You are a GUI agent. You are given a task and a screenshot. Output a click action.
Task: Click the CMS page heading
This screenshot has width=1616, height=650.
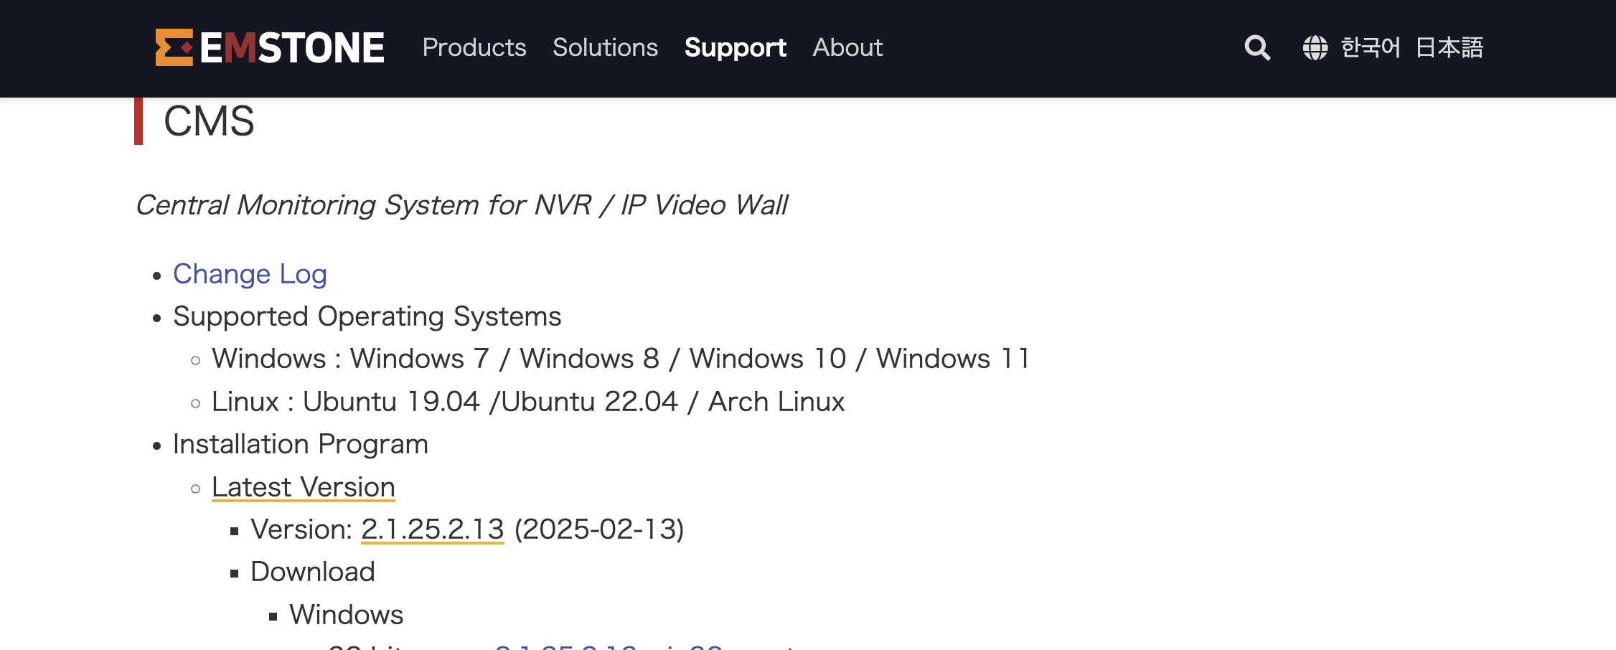pos(209,121)
